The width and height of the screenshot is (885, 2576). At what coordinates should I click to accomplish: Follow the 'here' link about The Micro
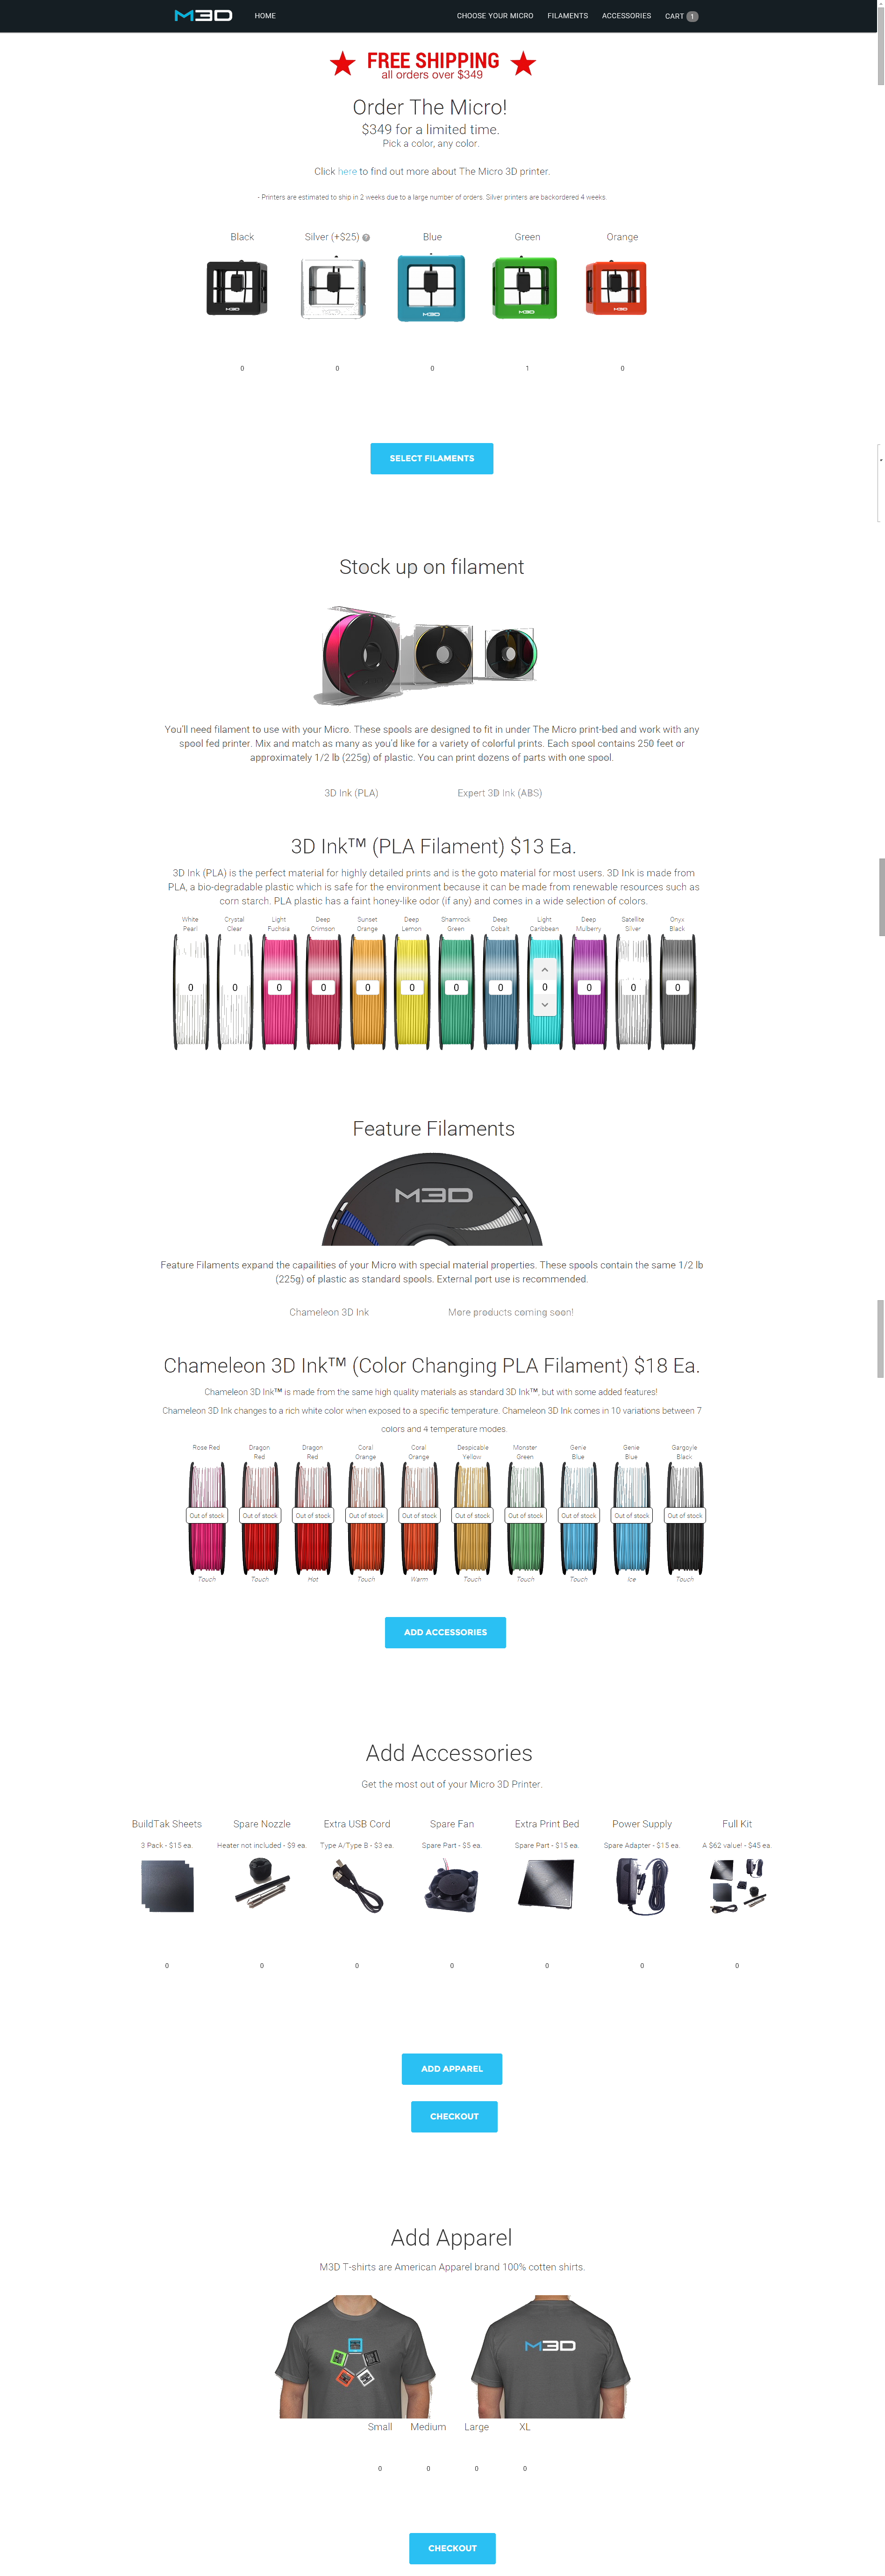click(x=347, y=172)
